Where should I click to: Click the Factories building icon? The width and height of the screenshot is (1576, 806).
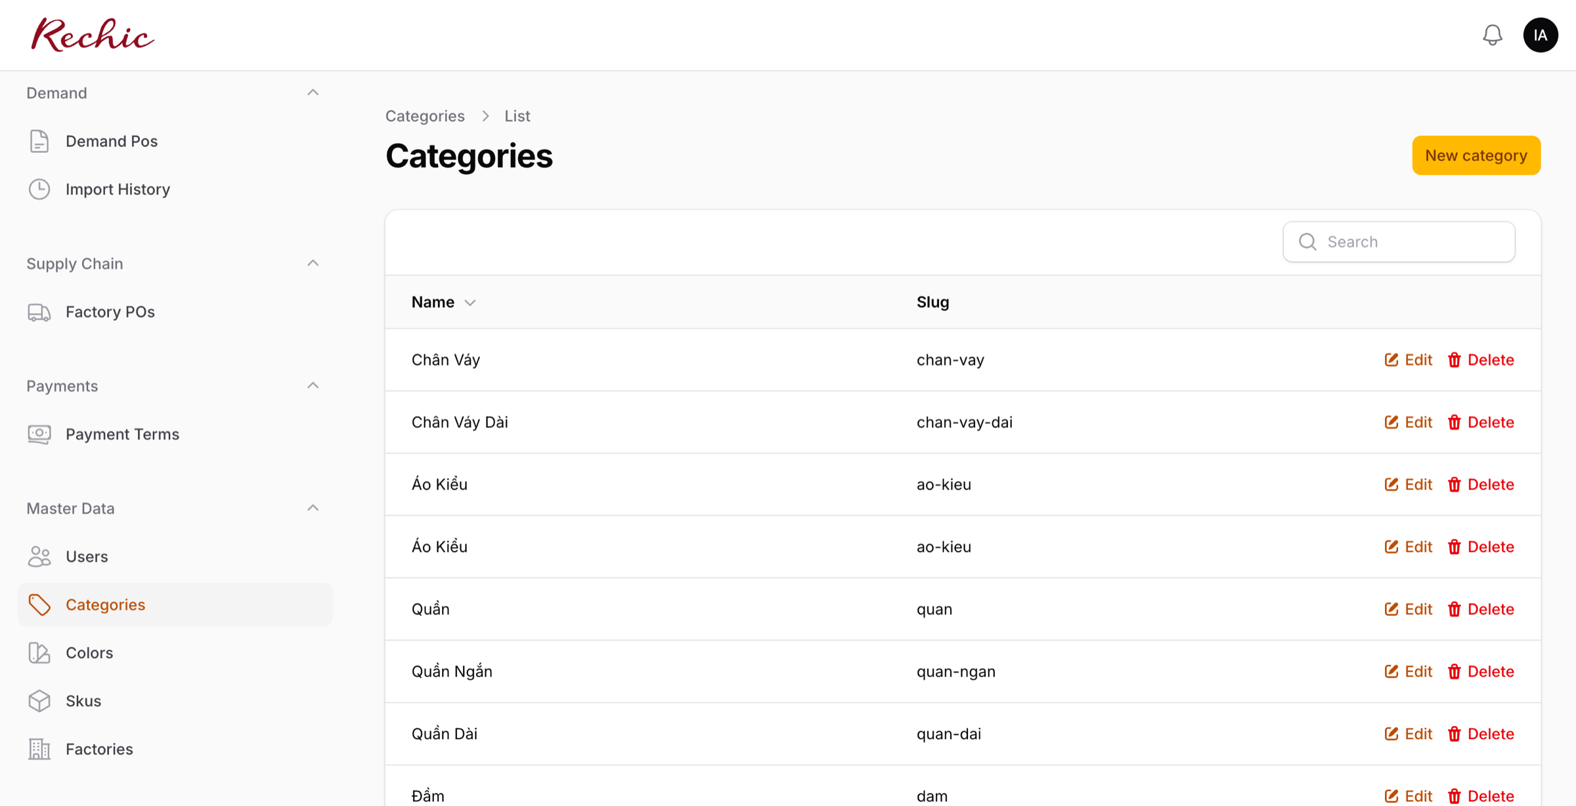[39, 749]
